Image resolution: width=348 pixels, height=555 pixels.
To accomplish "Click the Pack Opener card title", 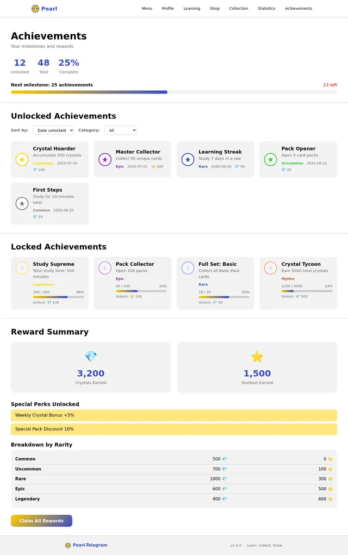I will pyautogui.click(x=299, y=148).
